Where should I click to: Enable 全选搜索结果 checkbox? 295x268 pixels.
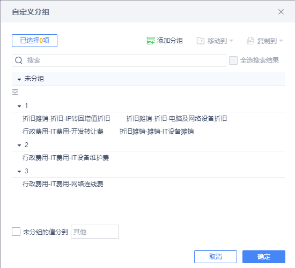pyautogui.click(x=233, y=60)
